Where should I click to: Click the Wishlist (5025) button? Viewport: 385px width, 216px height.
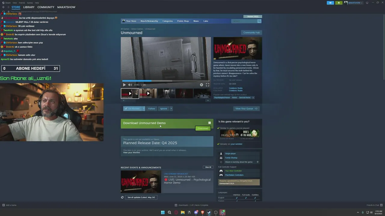[x=253, y=16]
